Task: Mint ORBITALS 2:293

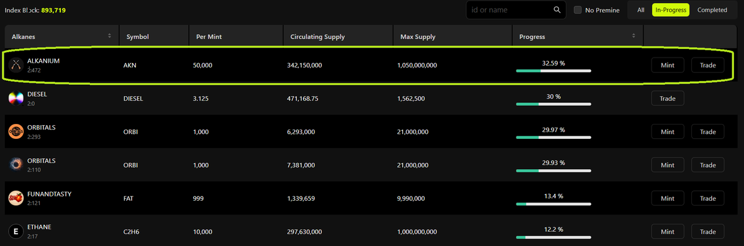Action: coord(668,131)
